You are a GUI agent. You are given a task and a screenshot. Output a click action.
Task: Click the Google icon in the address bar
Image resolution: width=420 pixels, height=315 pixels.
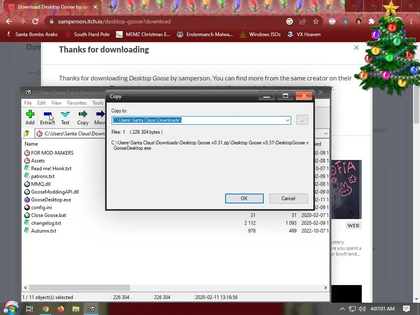click(290, 21)
